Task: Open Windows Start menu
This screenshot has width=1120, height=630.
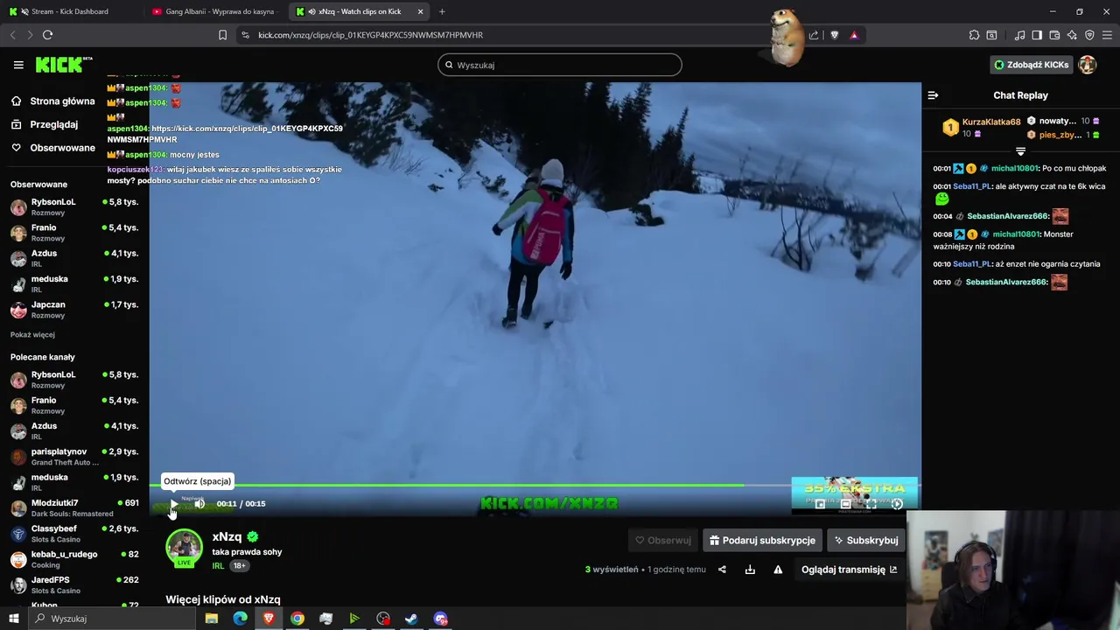Action: tap(13, 619)
